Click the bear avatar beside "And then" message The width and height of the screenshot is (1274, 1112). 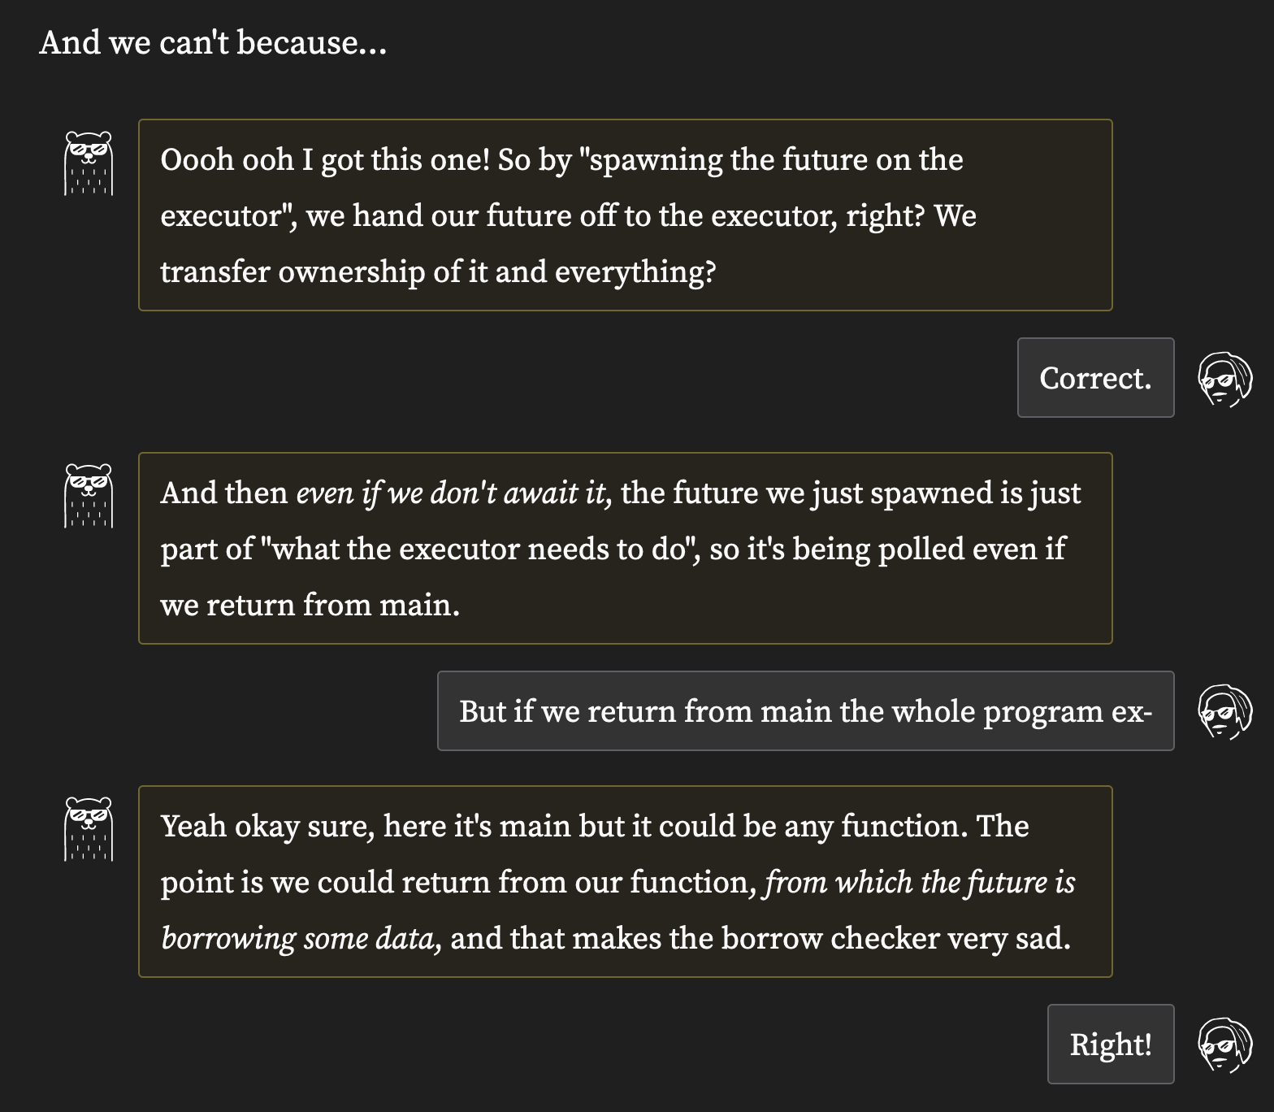[89, 496]
